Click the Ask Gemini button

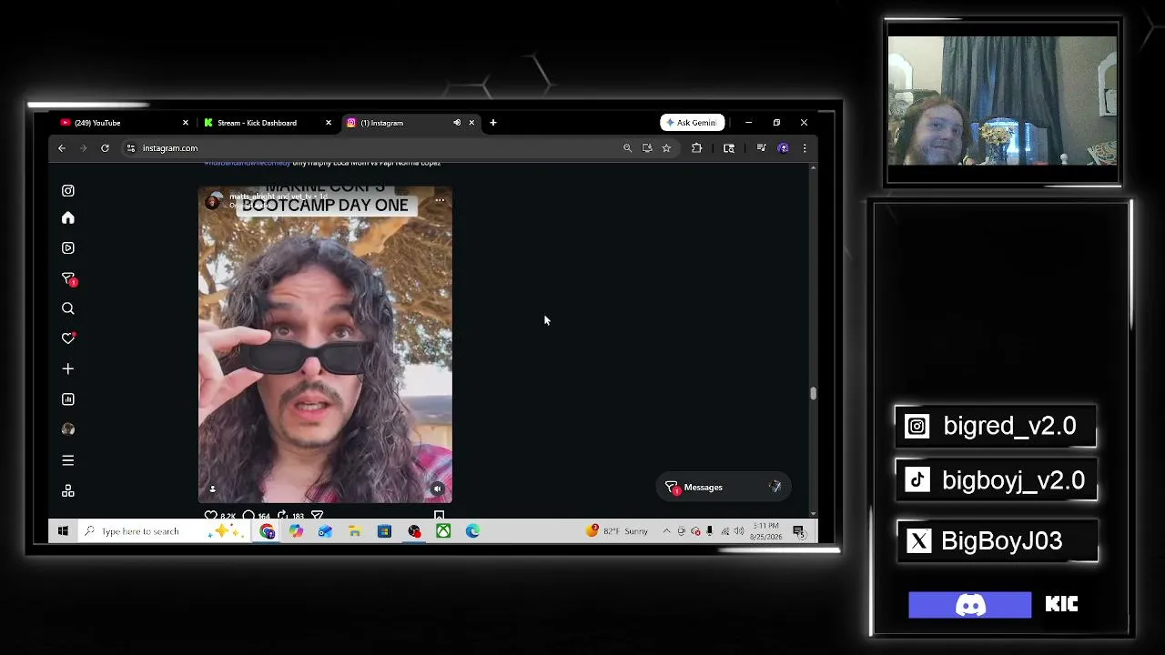pos(693,123)
